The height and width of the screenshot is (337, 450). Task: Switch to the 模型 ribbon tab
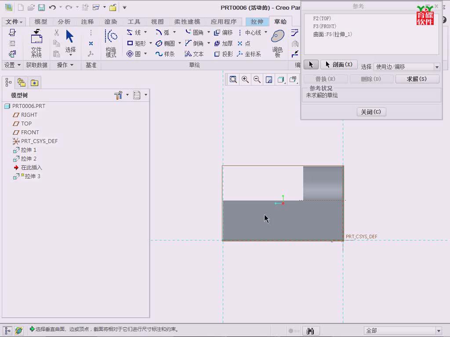[x=40, y=22]
